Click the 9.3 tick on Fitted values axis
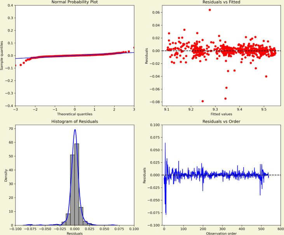The height and width of the screenshot is (235, 284). pyautogui.click(x=215, y=110)
